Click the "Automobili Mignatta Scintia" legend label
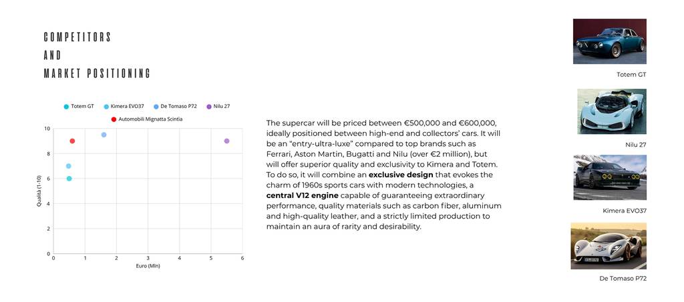684x302 pixels. [x=150, y=119]
